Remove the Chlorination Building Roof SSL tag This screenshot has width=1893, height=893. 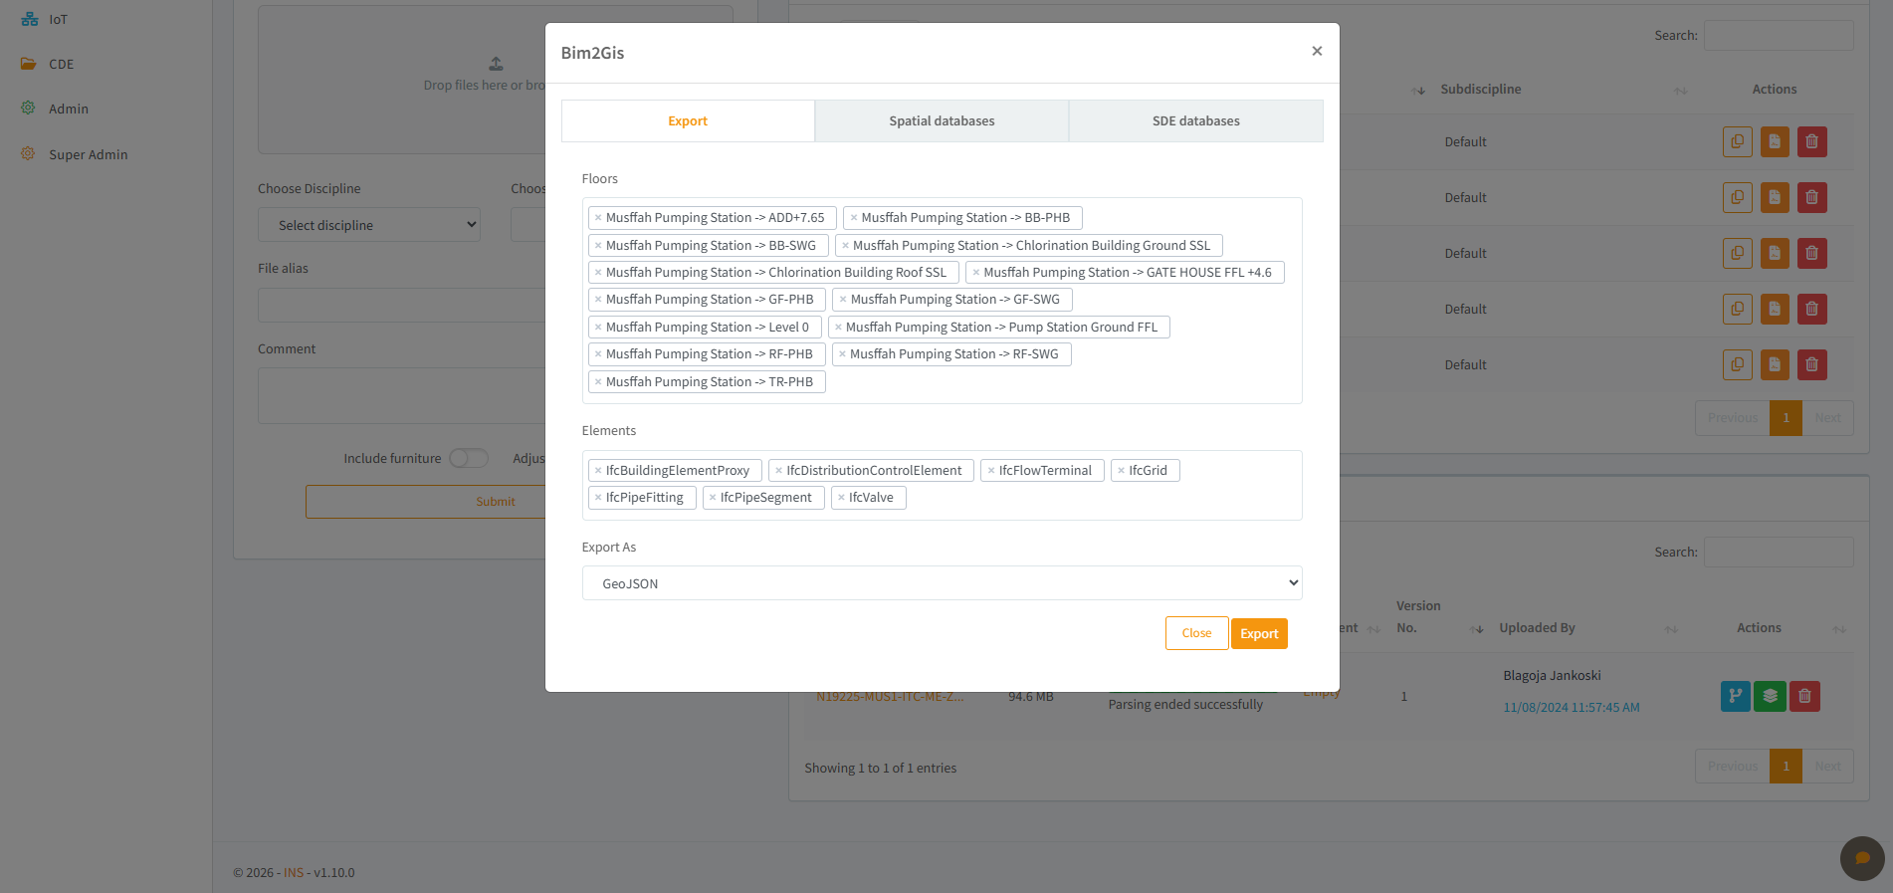click(x=598, y=273)
